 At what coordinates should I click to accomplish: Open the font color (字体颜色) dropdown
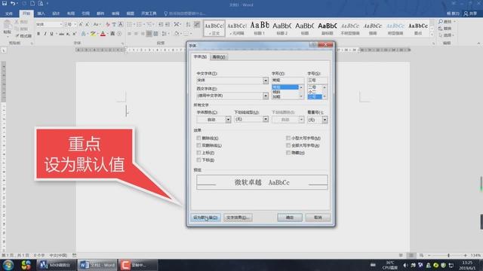[x=228, y=120]
